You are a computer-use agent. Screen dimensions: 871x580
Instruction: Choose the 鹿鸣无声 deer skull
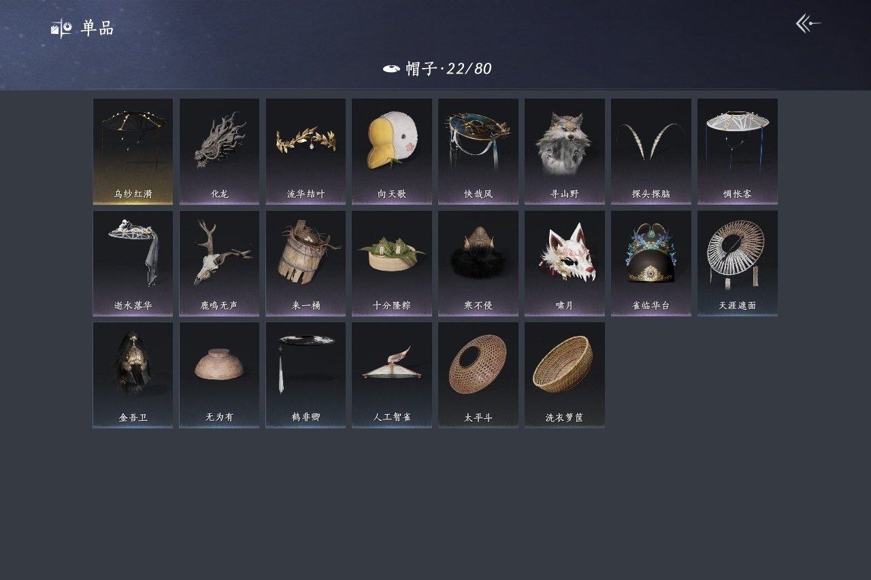pos(219,263)
